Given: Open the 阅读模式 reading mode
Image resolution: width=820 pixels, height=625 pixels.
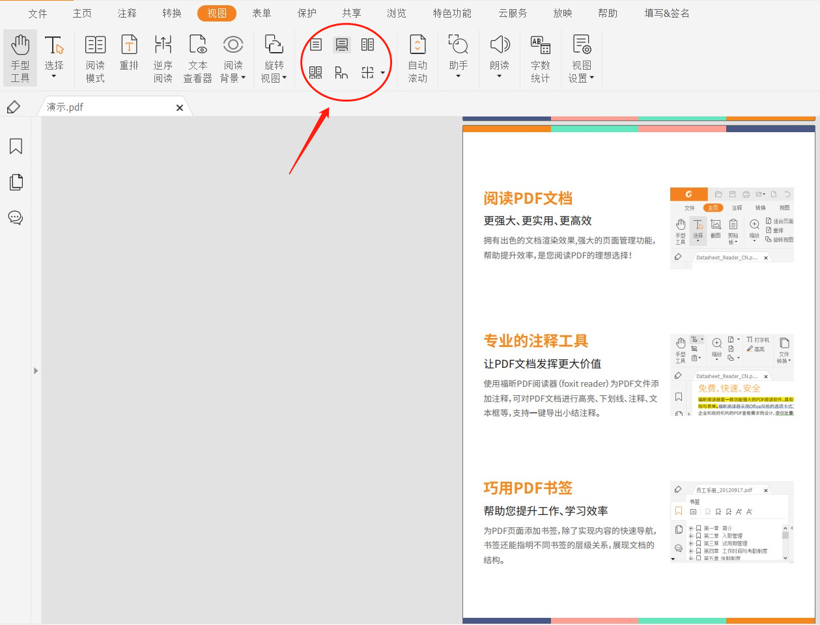Looking at the screenshot, I should pos(95,57).
